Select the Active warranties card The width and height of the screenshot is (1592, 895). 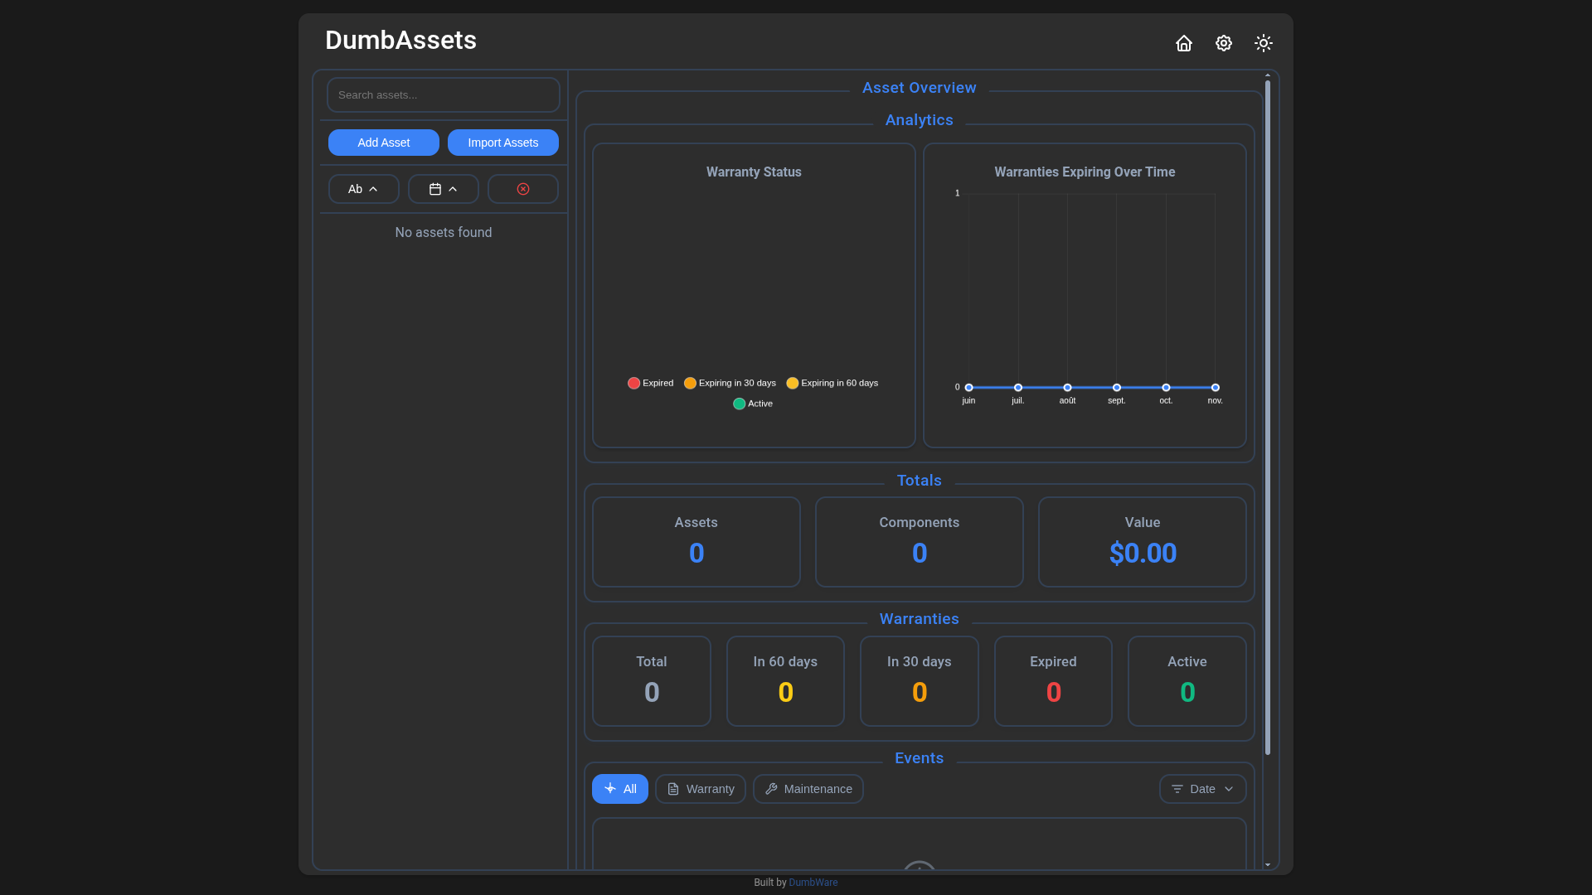pos(1187,681)
